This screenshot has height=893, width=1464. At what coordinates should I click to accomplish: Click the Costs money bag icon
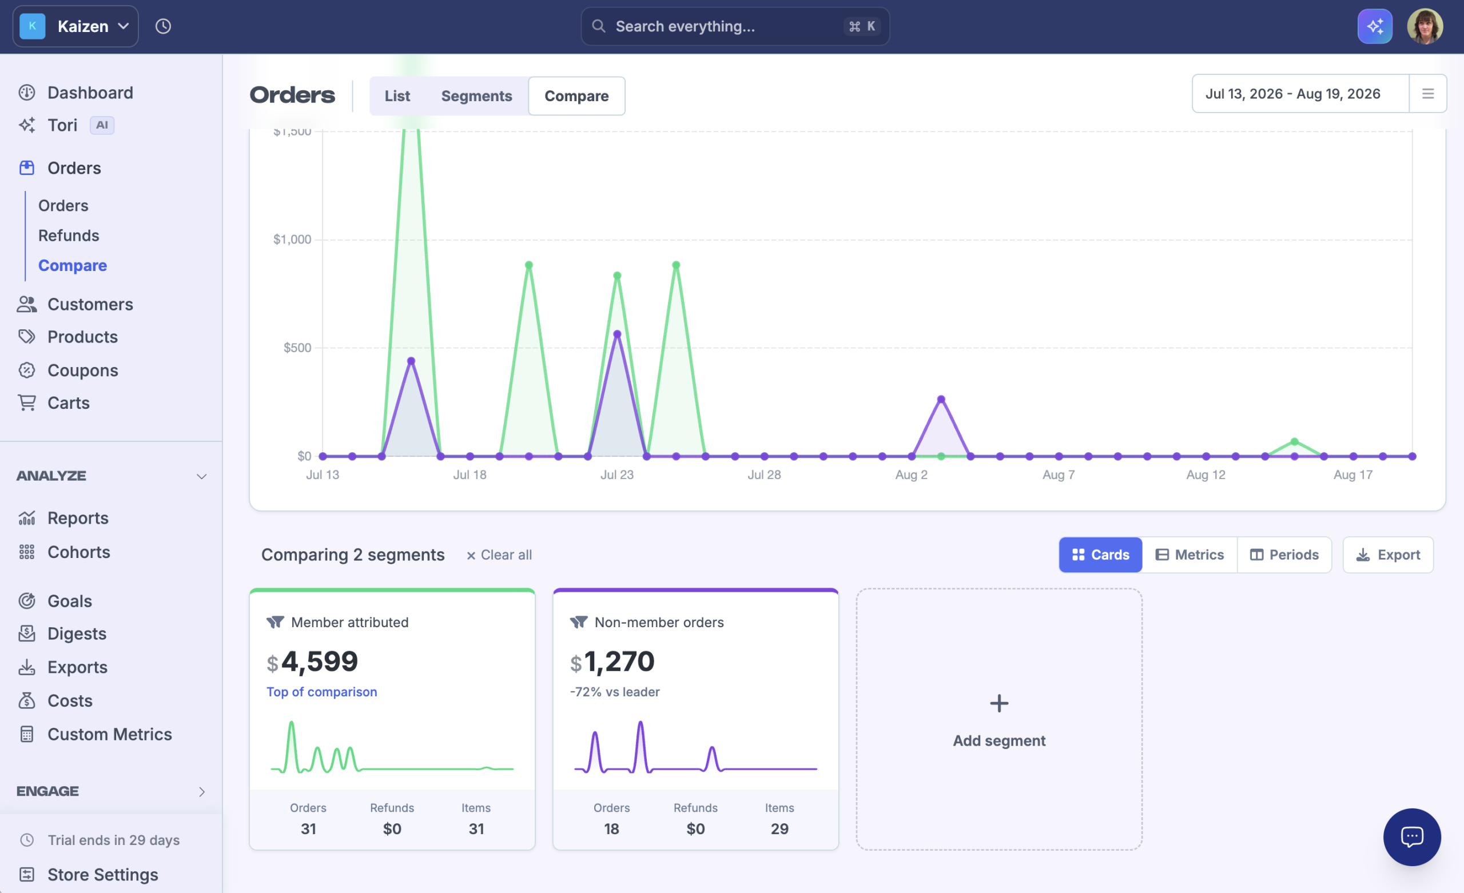click(27, 700)
